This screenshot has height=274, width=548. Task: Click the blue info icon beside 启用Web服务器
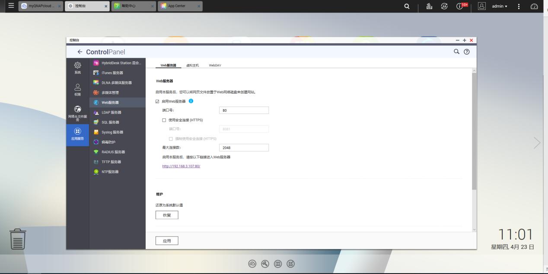coord(191,101)
